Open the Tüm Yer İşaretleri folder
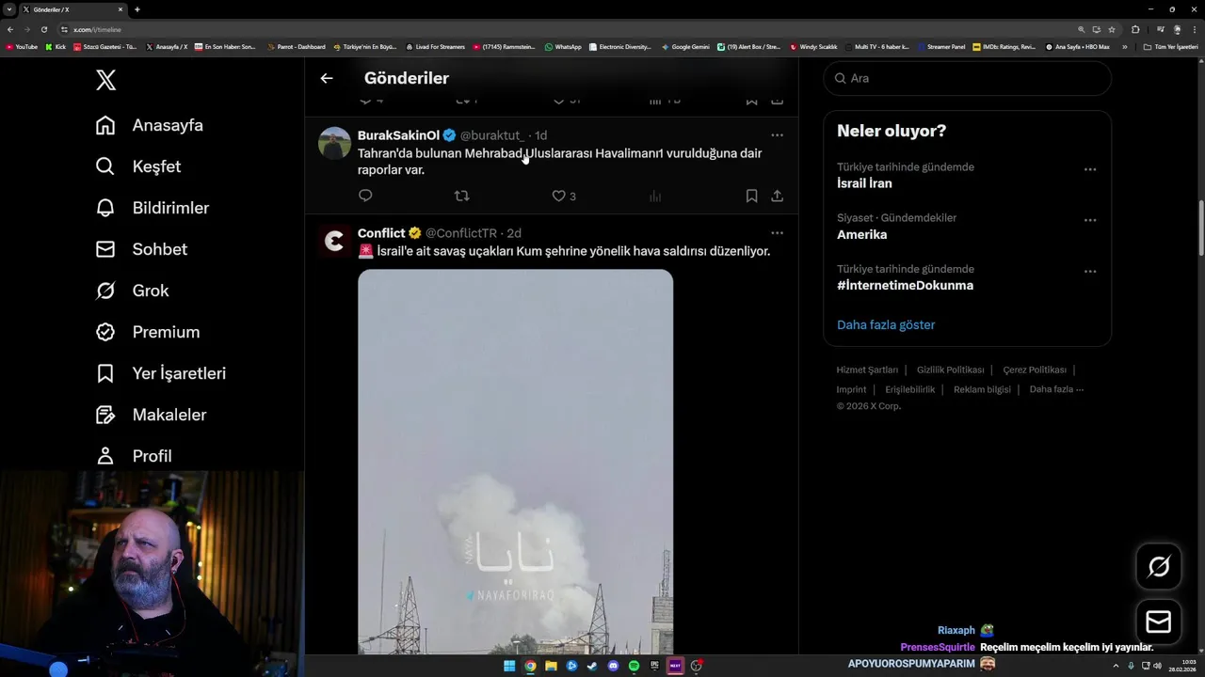 pyautogui.click(x=1170, y=46)
